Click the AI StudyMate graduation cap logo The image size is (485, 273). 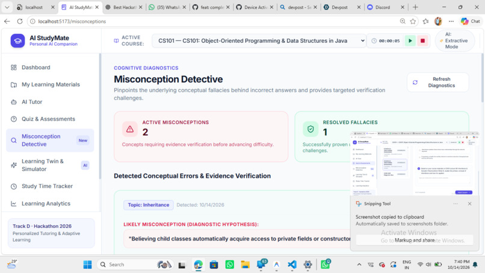17,41
